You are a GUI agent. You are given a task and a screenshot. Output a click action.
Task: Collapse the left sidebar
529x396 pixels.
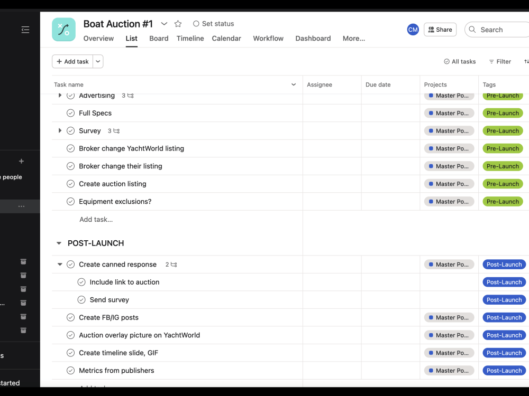click(x=25, y=30)
